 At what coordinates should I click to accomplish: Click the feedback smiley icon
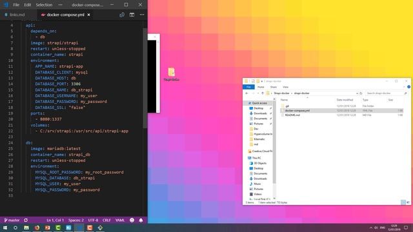[x=132, y=220]
